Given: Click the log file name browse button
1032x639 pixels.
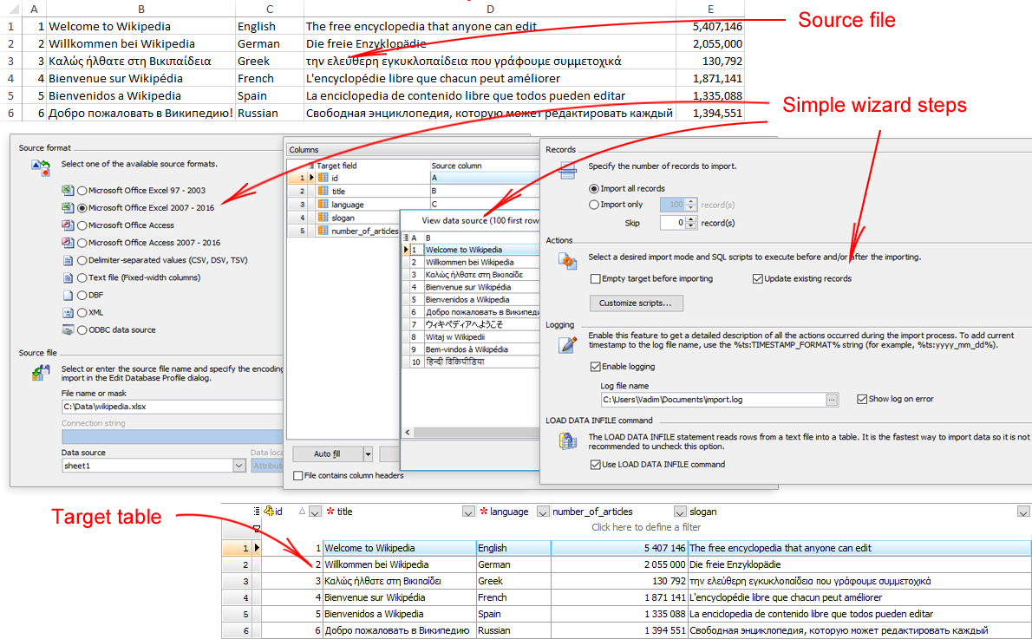Looking at the screenshot, I should pyautogui.click(x=832, y=399).
